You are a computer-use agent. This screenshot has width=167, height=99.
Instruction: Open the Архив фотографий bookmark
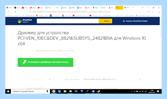coord(142,15)
